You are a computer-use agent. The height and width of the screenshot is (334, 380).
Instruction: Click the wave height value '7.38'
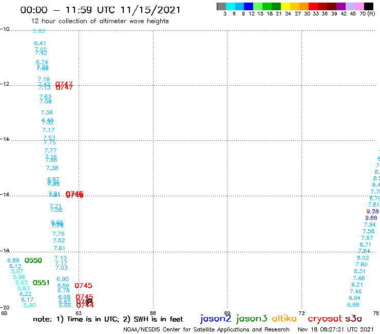click(52, 168)
